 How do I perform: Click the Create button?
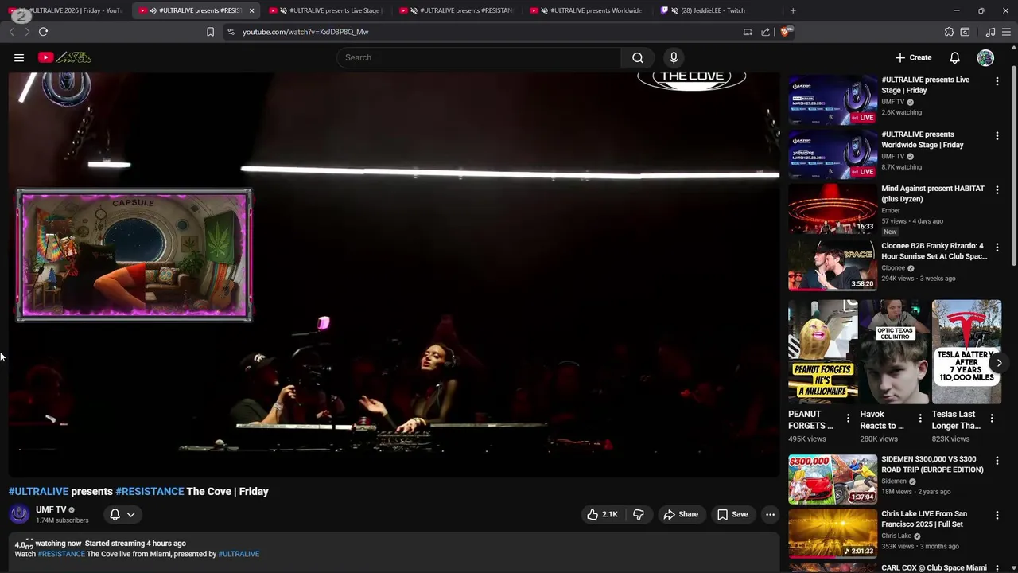(x=913, y=57)
